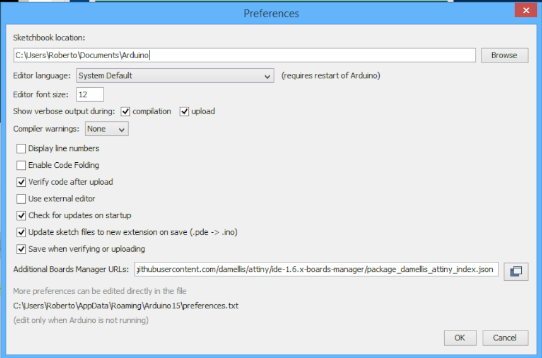Dismiss the dialog with Cancel
This screenshot has height=358, width=542.
505,338
